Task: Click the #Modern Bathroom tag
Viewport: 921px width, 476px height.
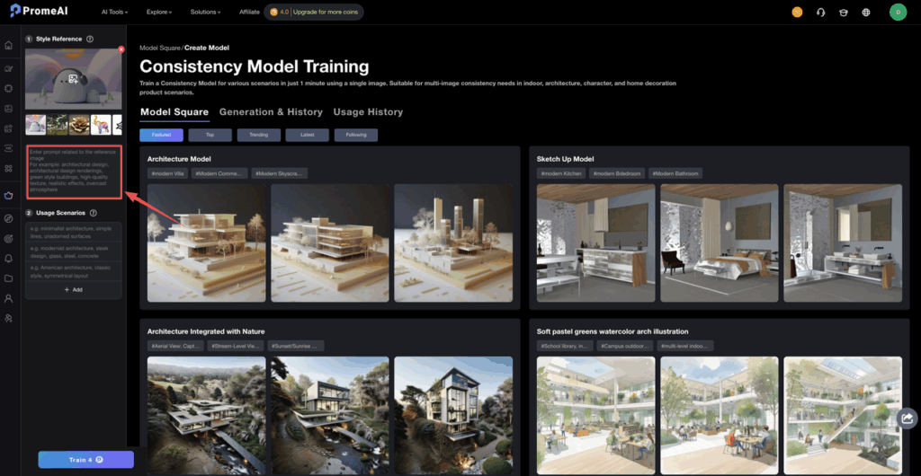Action: click(675, 173)
